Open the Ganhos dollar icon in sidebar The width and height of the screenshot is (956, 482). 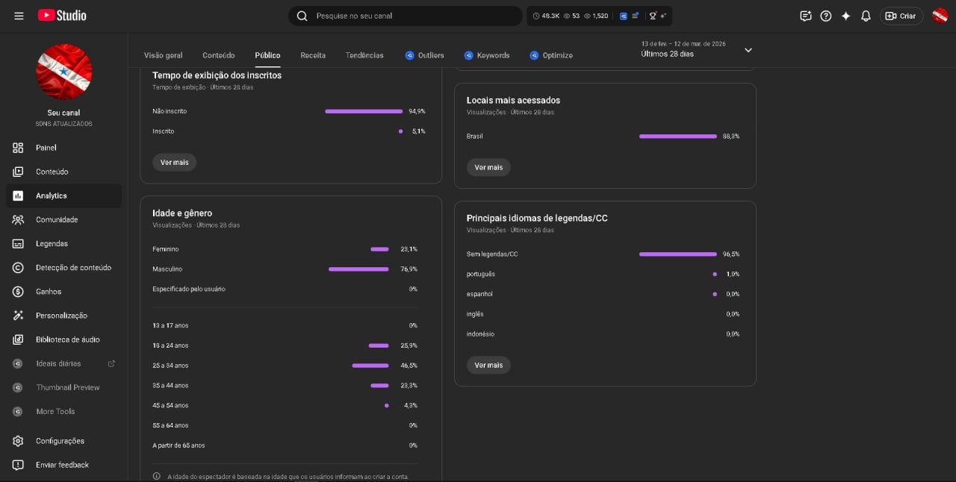[x=18, y=292]
